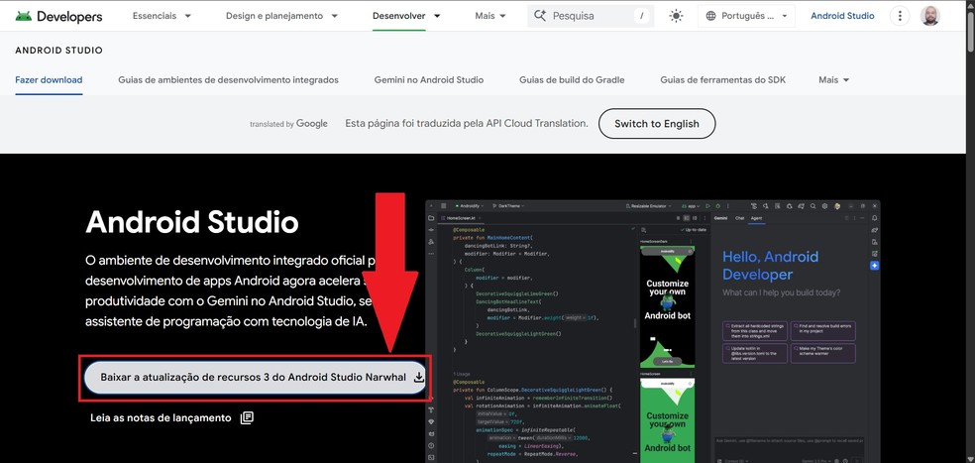Screen dimensions: 975x463
Task: Open the Português language dropdown
Action: [x=747, y=16]
